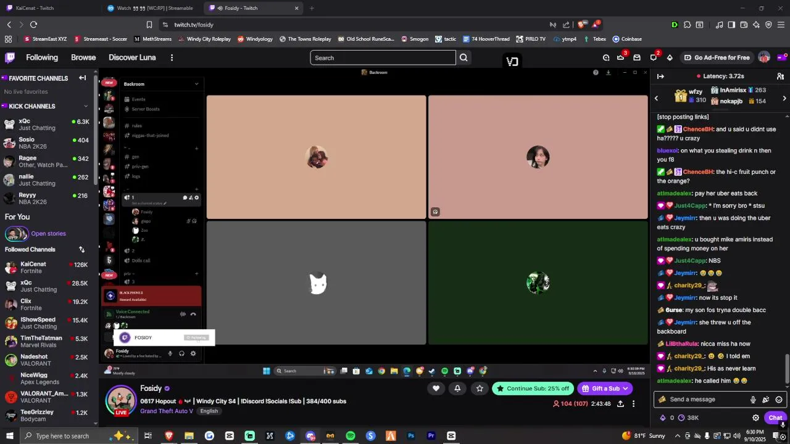The image size is (790, 444).
Task: Open the emote picker in chat input
Action: [x=779, y=400]
